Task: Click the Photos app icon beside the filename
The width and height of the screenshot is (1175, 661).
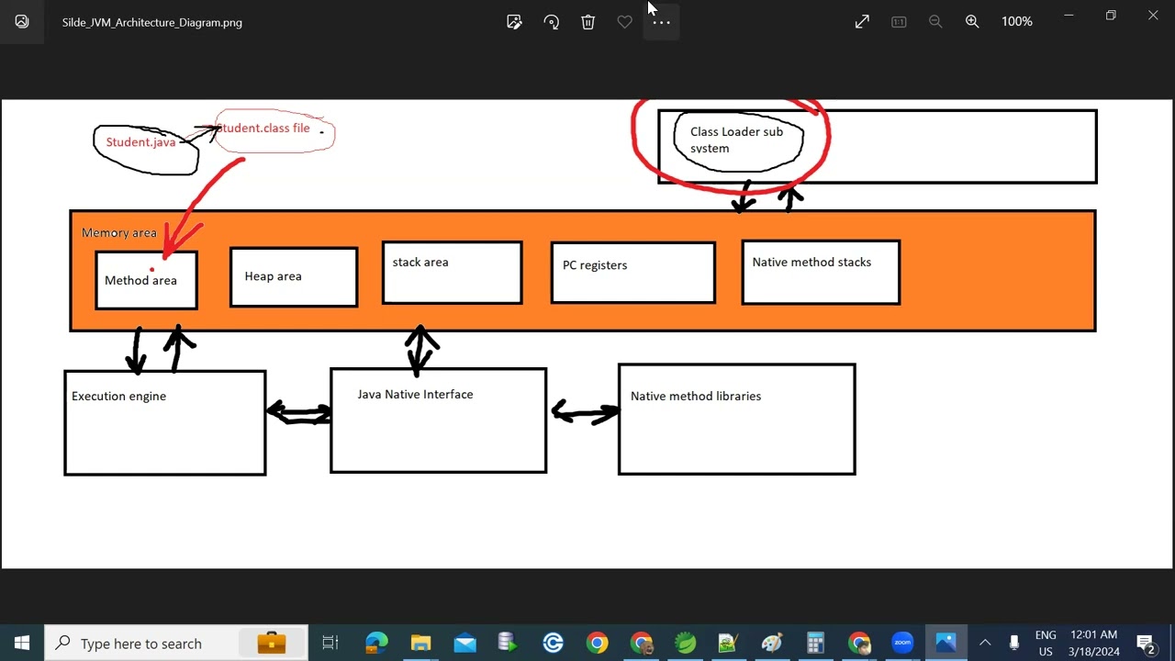Action: [x=22, y=22]
